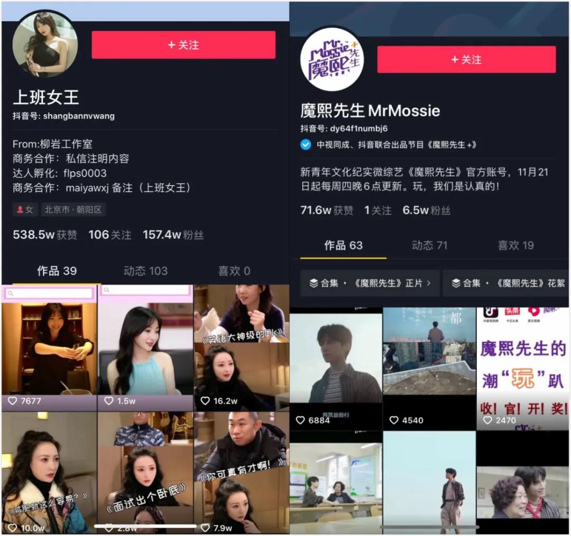
Task: Open 上班女王 profile avatar
Action: 44,44
